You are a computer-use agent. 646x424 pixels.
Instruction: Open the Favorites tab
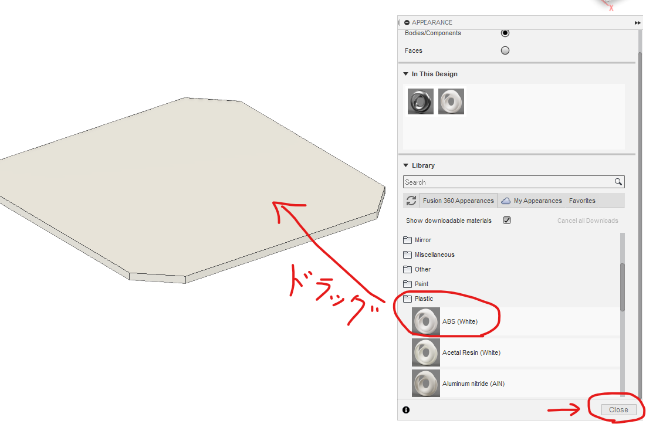click(582, 201)
